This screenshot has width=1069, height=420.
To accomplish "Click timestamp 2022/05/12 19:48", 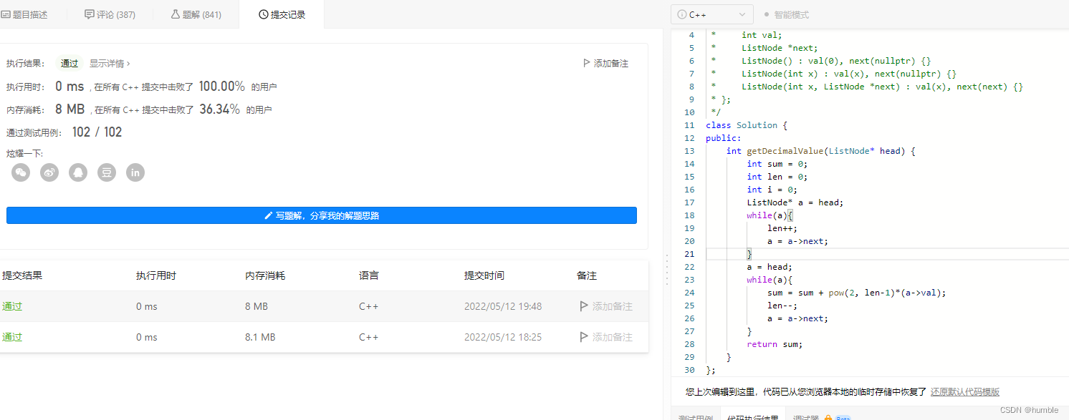I will point(503,306).
